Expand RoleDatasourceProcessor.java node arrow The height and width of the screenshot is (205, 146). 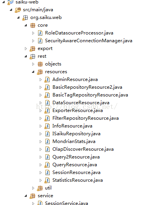(x=33, y=33)
